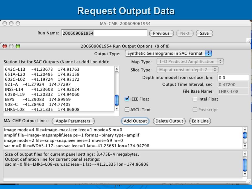Click the Previous button

tap(161, 33)
